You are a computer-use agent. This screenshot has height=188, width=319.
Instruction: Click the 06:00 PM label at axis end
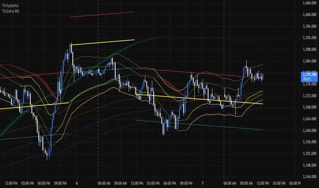pos(295,183)
